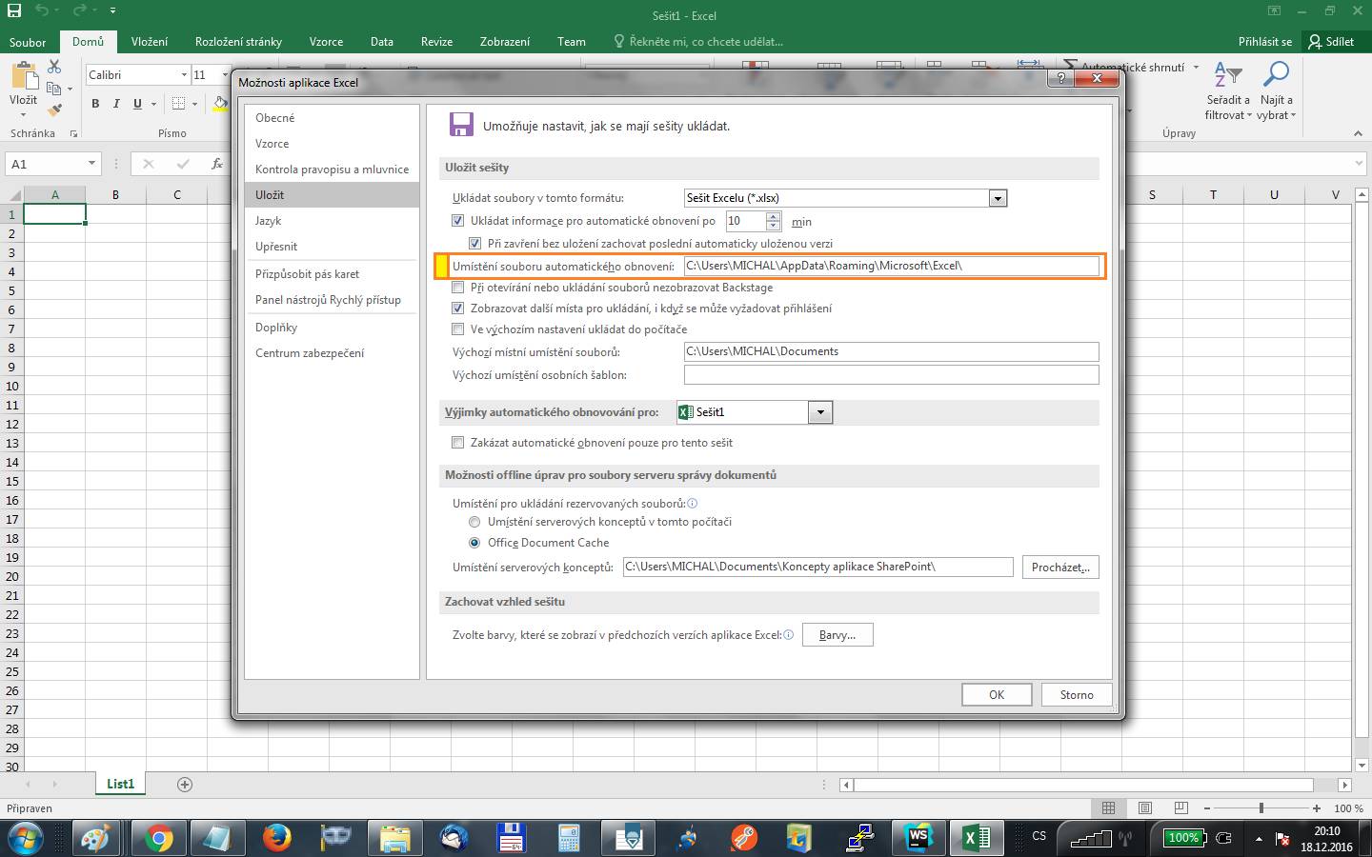Click the Vložit paste clipboard icon
1372x857 pixels.
click(x=24, y=77)
